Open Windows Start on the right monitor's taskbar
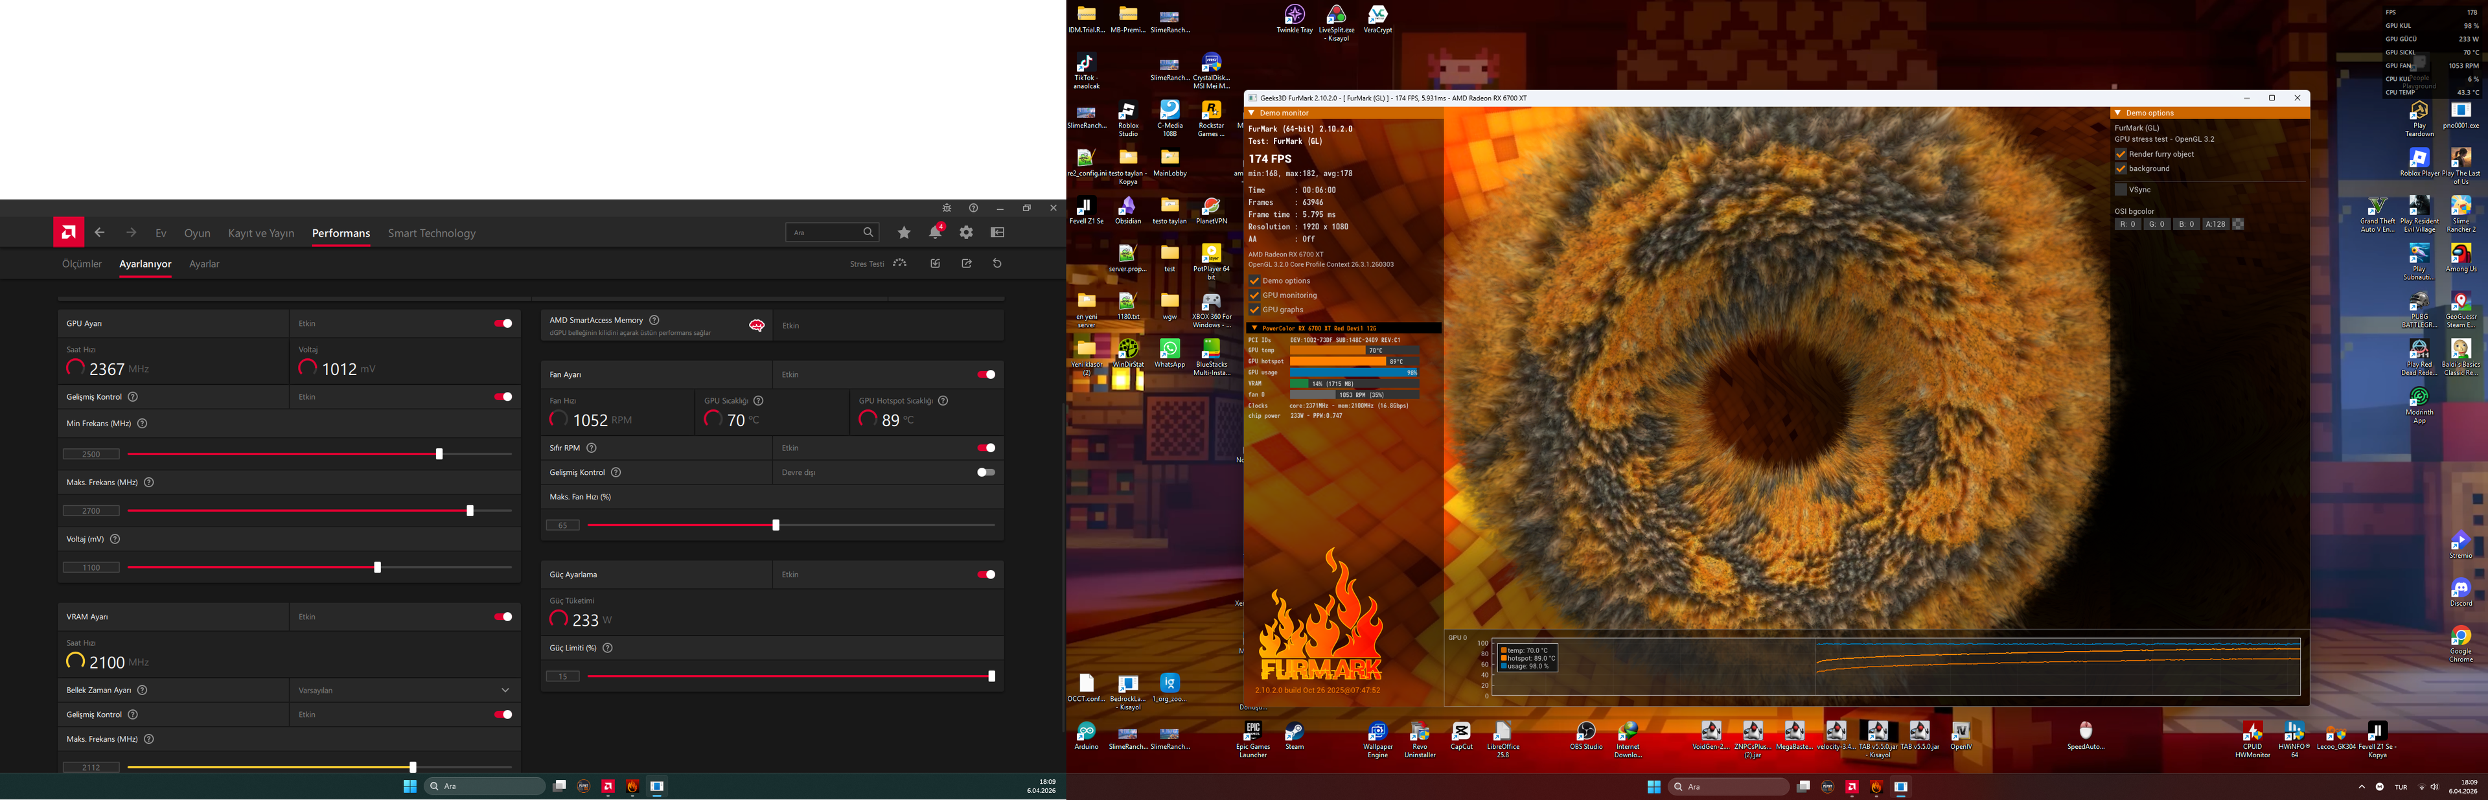The height and width of the screenshot is (800, 2488). click(1653, 786)
